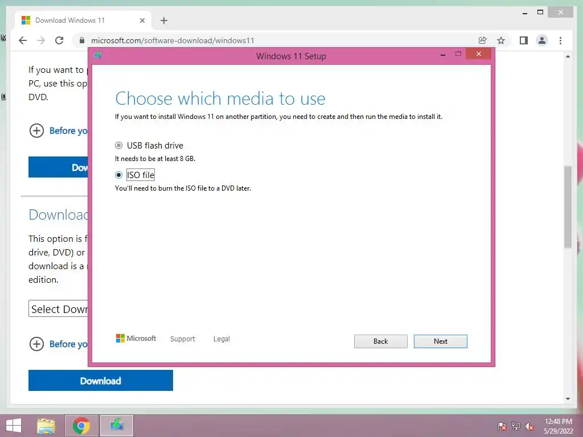Maximize the Chrome browser window
Viewport: 583px width, 437px height.
[x=540, y=13]
